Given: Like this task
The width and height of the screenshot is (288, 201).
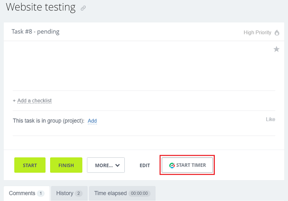Looking at the screenshot, I should pos(270,119).
